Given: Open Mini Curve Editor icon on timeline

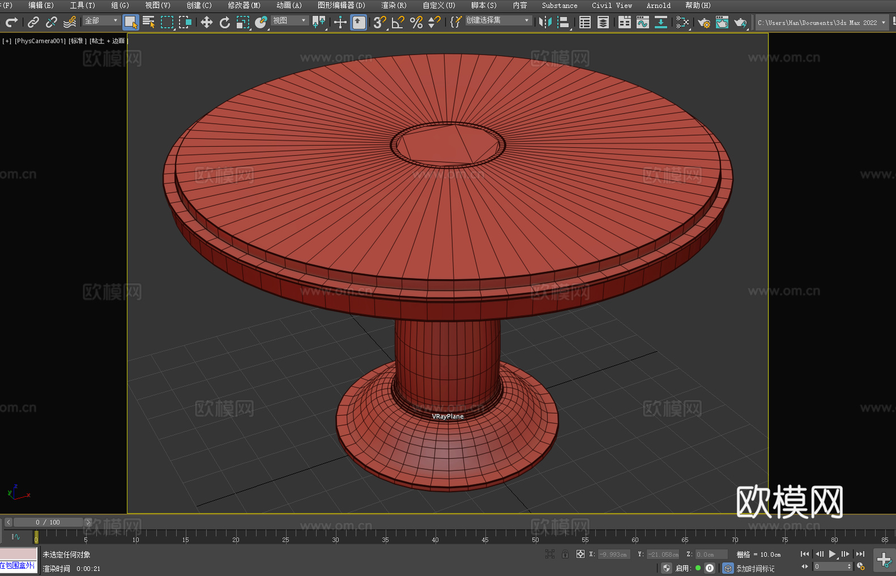Looking at the screenshot, I should [x=16, y=536].
